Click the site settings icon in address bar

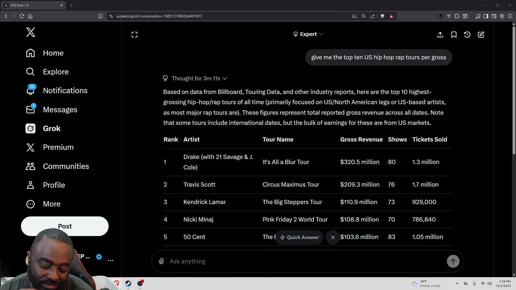[111, 16]
